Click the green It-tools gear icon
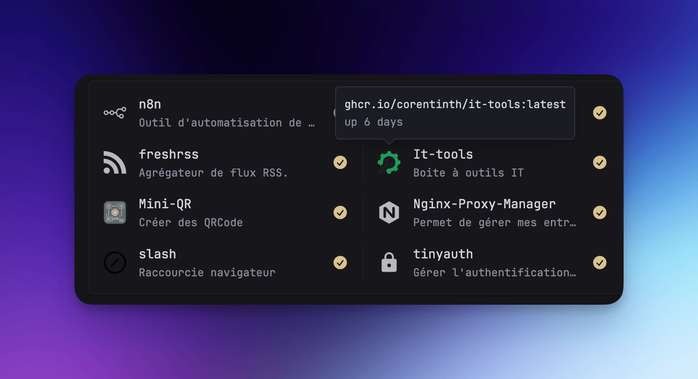Image resolution: width=698 pixels, height=379 pixels. 389,162
